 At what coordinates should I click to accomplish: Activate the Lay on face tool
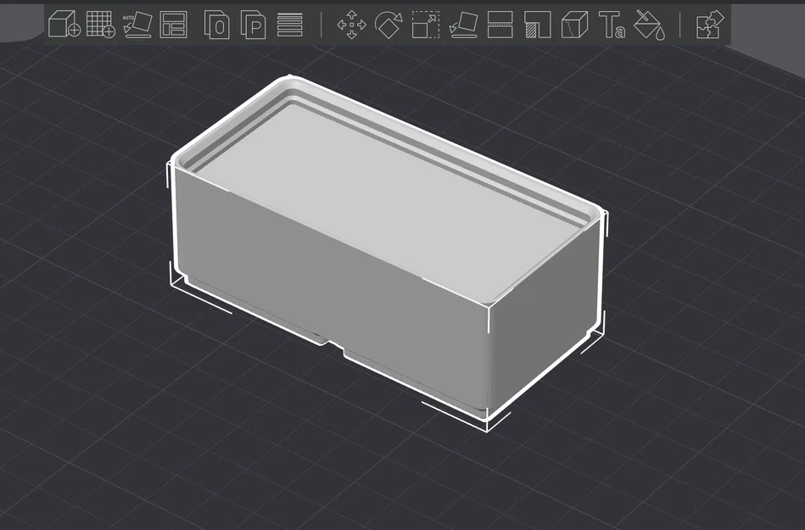pos(463,25)
